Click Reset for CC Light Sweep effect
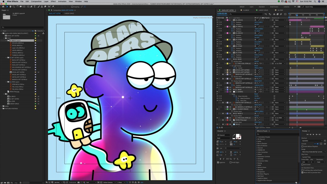The height and width of the screenshot is (184, 327). [x=256, y=66]
